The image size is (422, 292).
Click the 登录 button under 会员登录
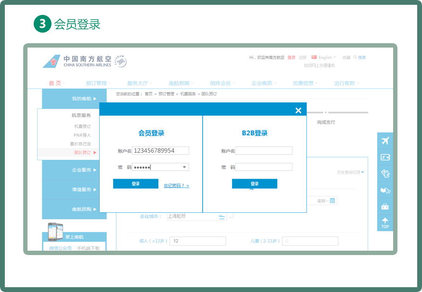coord(136,184)
